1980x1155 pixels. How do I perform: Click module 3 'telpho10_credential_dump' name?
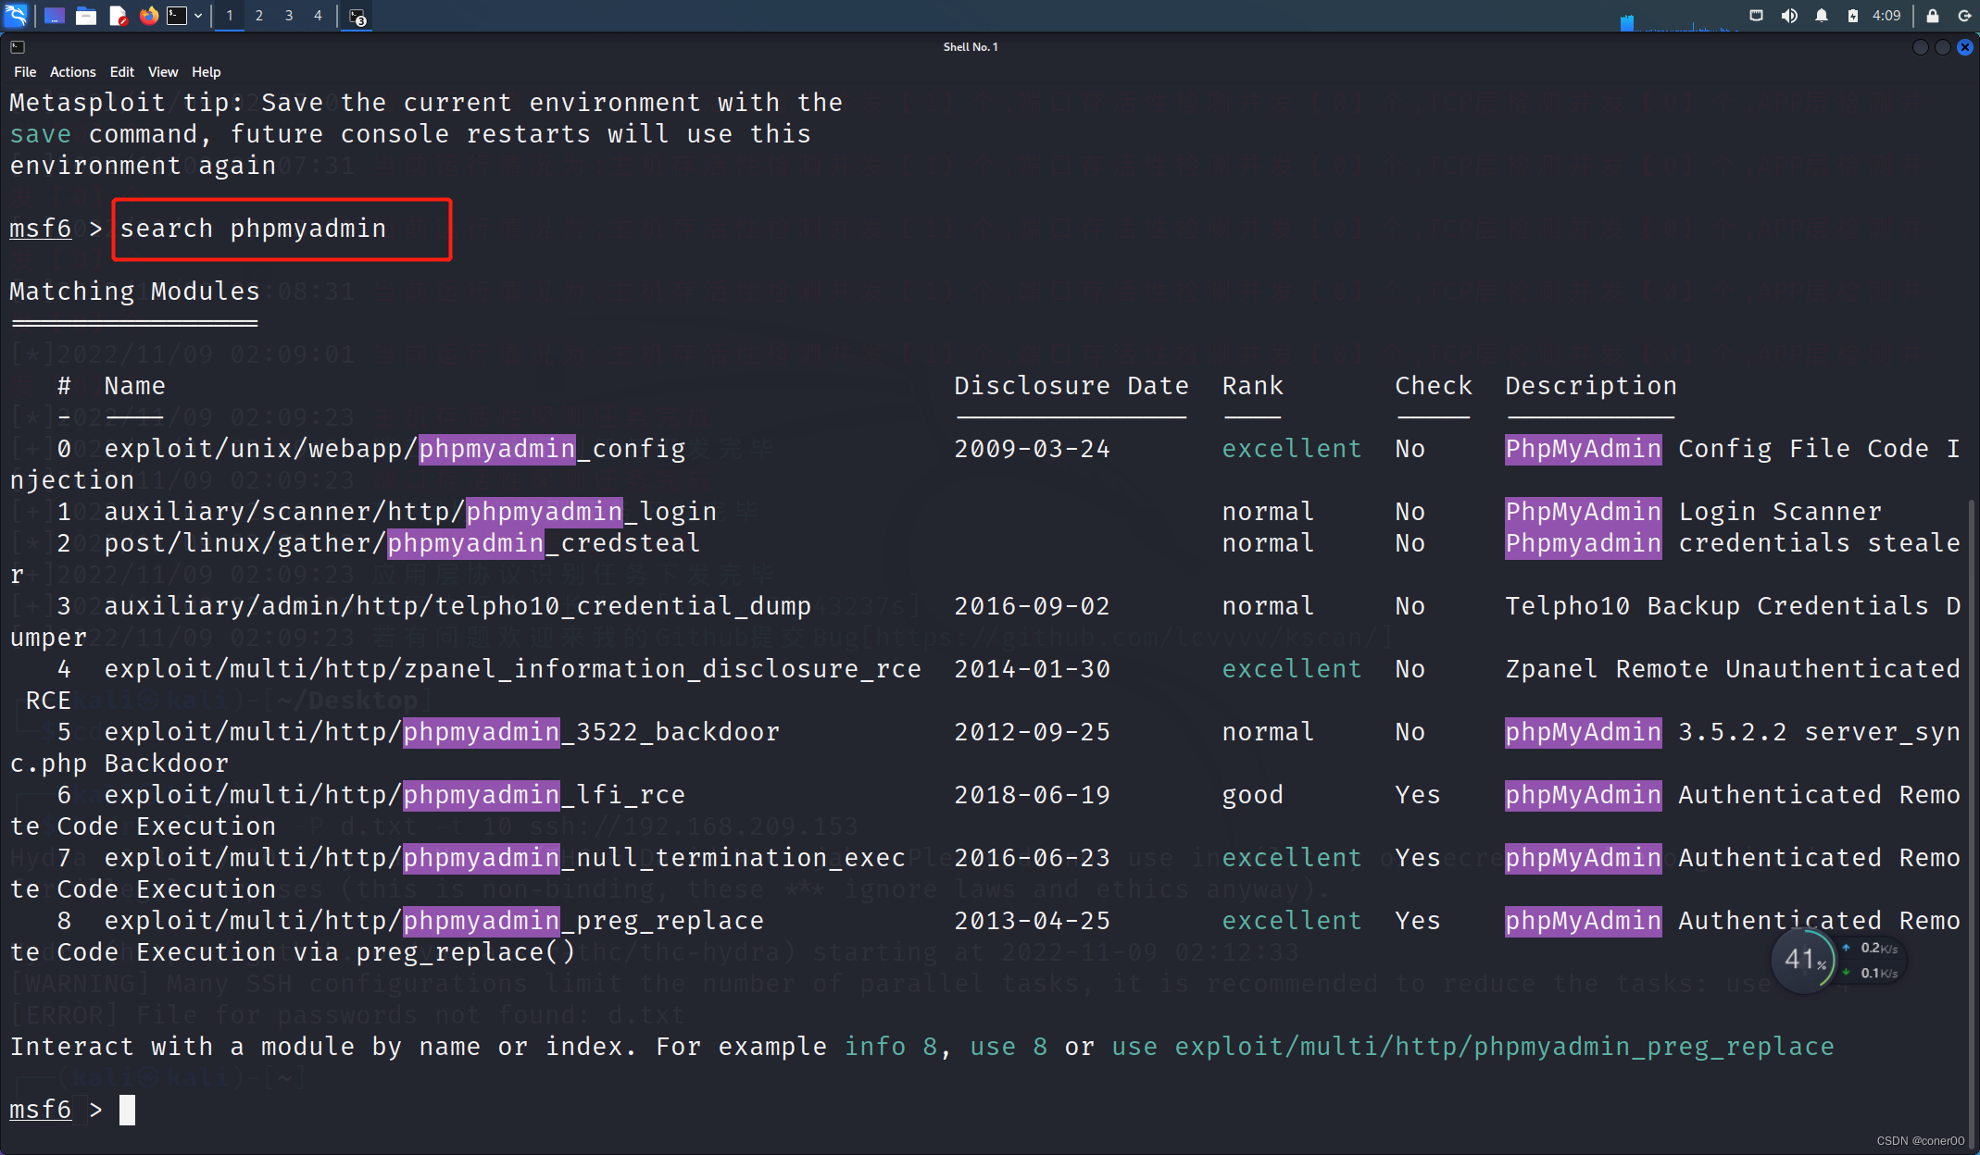(x=457, y=606)
